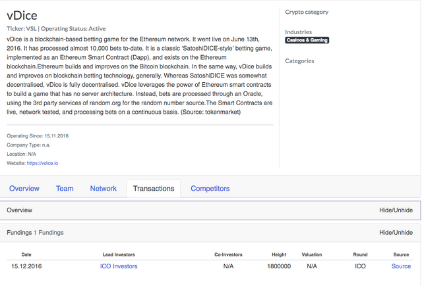This screenshot has height=286, width=422.
Task: Toggle Hide/Unhide for Fundings section
Action: coord(396,232)
